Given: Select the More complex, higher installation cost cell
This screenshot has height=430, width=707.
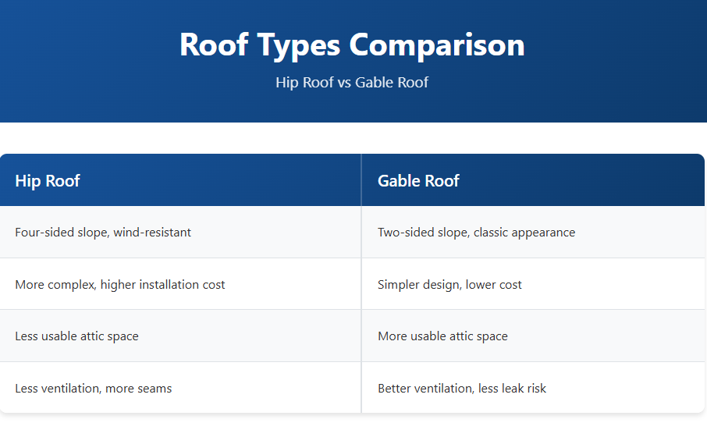Looking at the screenshot, I should click(x=119, y=285).
